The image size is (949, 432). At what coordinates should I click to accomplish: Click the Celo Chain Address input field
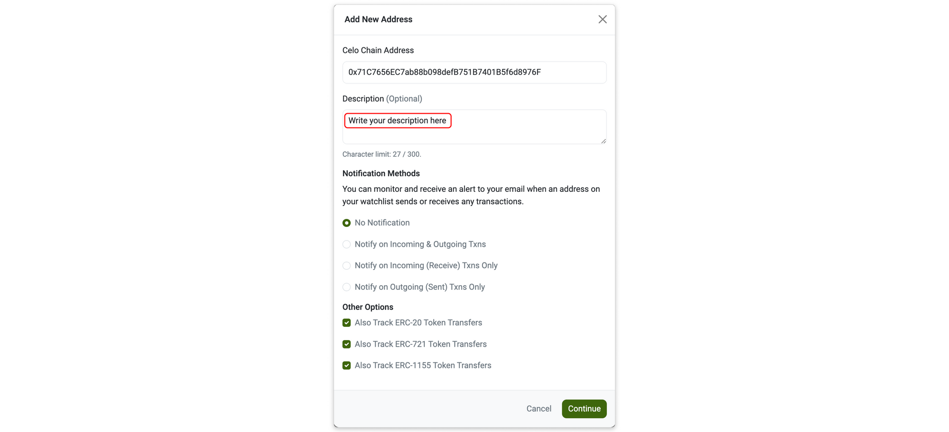click(x=474, y=72)
